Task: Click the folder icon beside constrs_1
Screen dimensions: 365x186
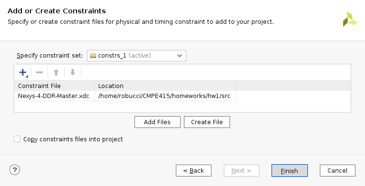Action: click(x=93, y=56)
